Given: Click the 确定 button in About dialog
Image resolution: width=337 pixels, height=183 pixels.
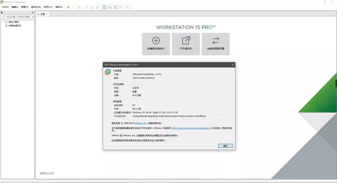Looking at the screenshot, I should click(226, 146).
